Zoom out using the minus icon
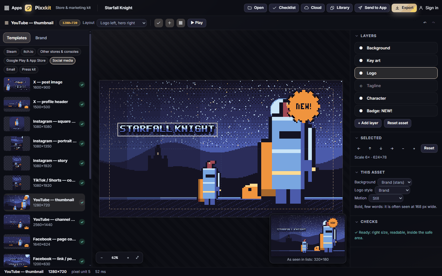Image resolution: width=442 pixels, height=276 pixels. [102, 258]
